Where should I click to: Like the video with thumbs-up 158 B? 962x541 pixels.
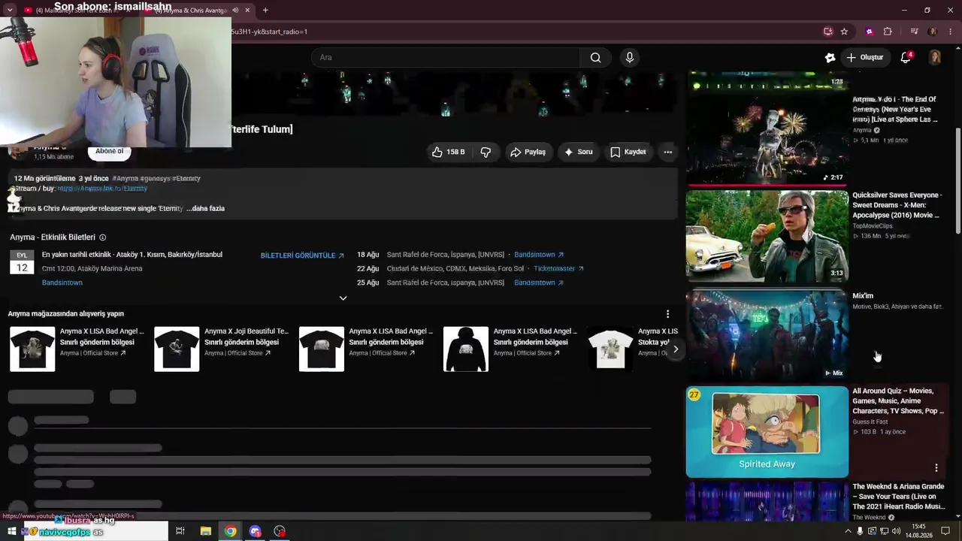point(448,152)
